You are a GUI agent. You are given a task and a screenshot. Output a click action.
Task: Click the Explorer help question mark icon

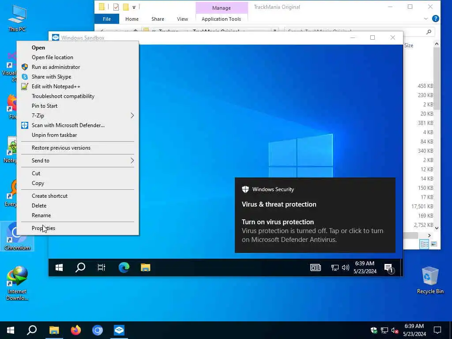(x=436, y=19)
